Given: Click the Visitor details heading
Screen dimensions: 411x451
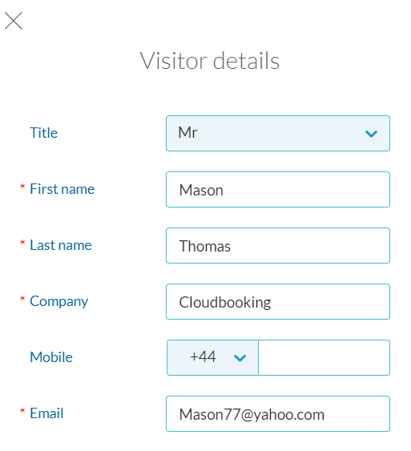Looking at the screenshot, I should pyautogui.click(x=210, y=61).
